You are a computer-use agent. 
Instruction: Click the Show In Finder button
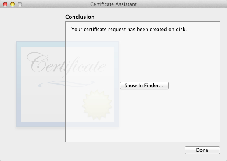144,85
